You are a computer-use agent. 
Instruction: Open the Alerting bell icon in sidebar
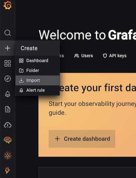click(x=7, y=94)
